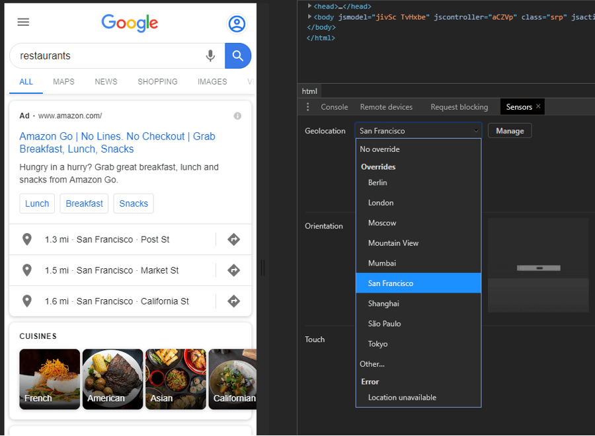Select Tokyo from the geolocation list
The height and width of the screenshot is (436, 595).
pyautogui.click(x=418, y=344)
